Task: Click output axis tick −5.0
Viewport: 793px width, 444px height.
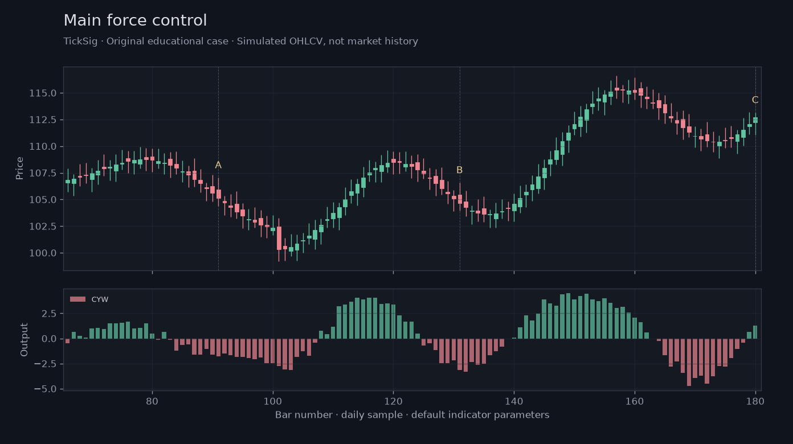Action: point(46,389)
